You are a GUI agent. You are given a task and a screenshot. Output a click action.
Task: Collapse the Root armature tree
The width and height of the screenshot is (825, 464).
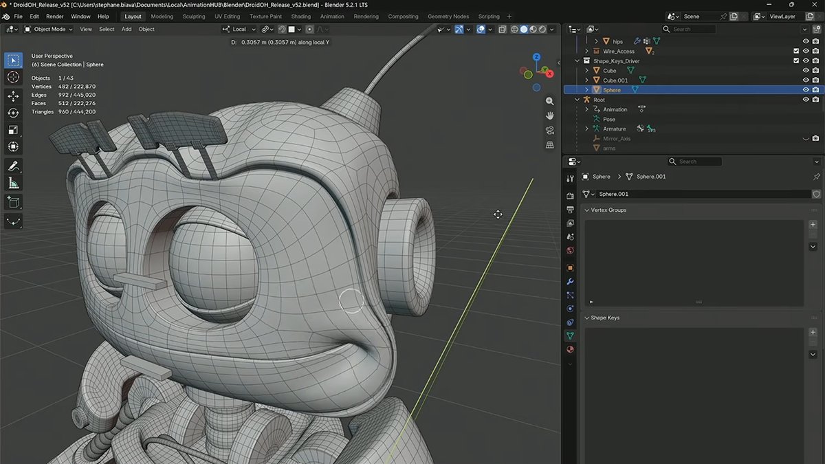[x=578, y=100]
